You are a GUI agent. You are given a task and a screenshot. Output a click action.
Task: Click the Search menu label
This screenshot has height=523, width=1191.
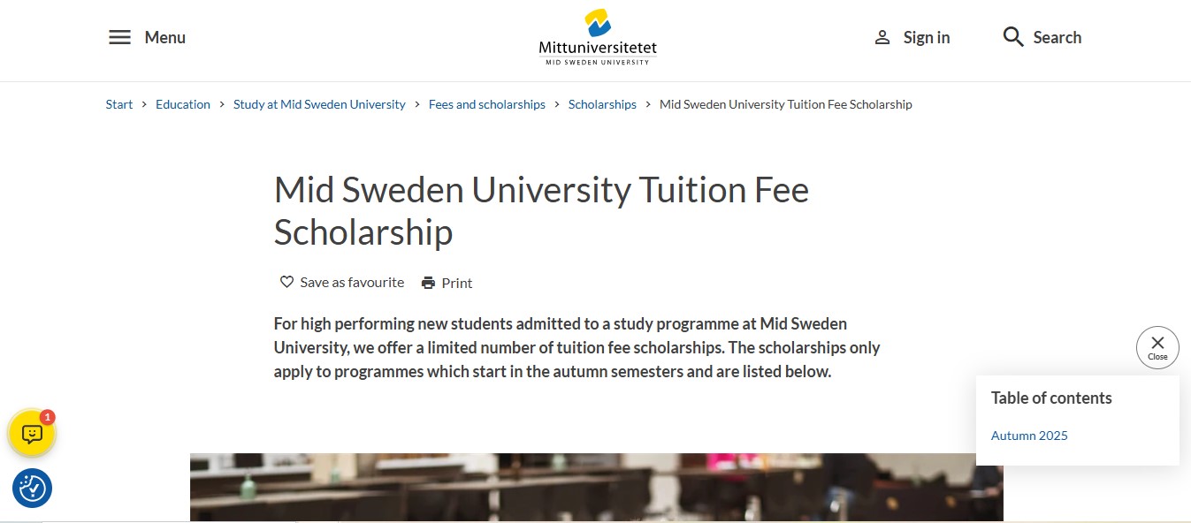coord(1057,37)
